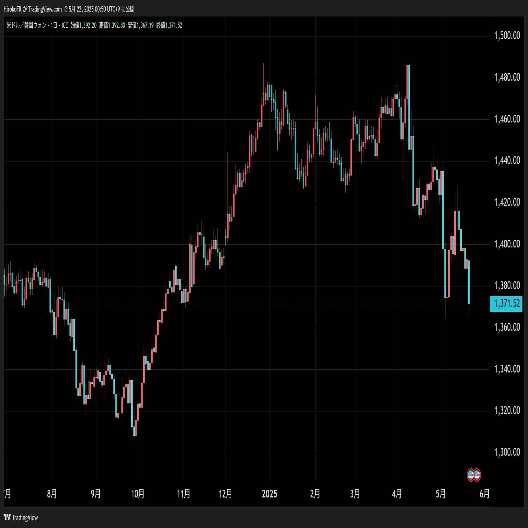Select the 終値 1,371.52 close value in the legend
The image size is (528, 528).
pyautogui.click(x=169, y=25)
